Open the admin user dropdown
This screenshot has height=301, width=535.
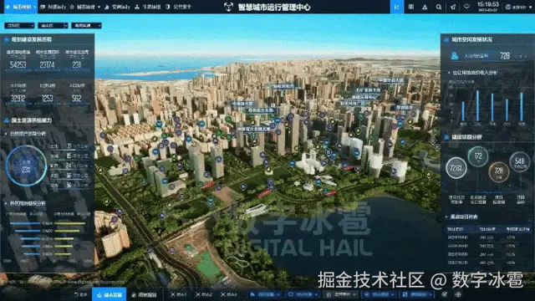(518, 7)
